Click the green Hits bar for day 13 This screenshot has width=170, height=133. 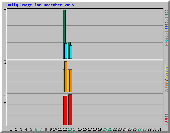pos(69,44)
